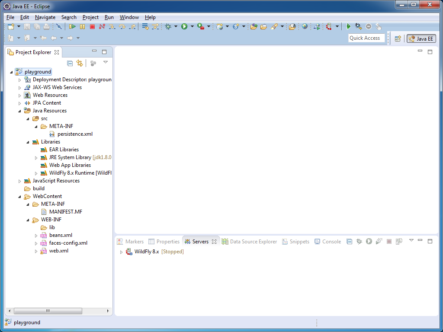Click the red Terminate icon
The image size is (443, 332).
[92, 26]
